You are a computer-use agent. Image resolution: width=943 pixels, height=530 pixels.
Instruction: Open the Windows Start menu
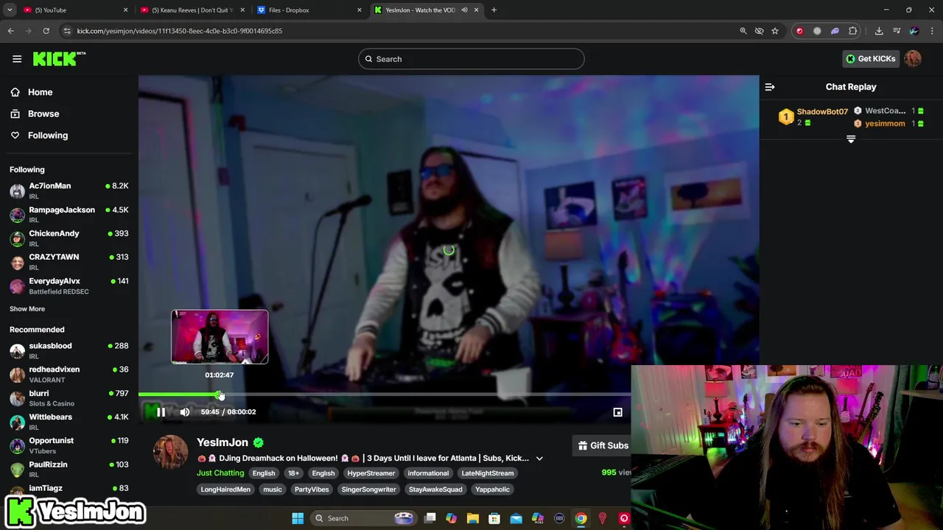(x=298, y=518)
